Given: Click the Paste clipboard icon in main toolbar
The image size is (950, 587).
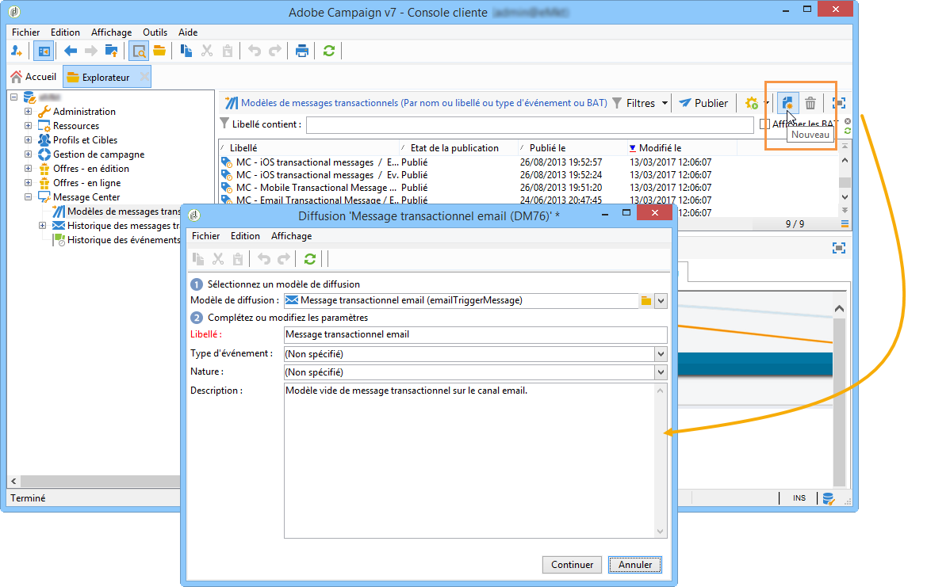Looking at the screenshot, I should coord(228,51).
